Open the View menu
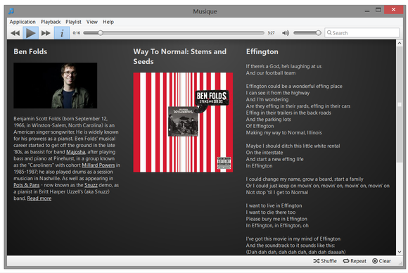This screenshot has width=408, height=273. click(92, 22)
